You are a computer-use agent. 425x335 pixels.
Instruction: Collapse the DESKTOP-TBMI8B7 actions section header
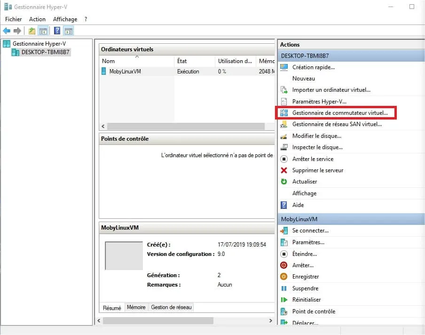coord(351,56)
